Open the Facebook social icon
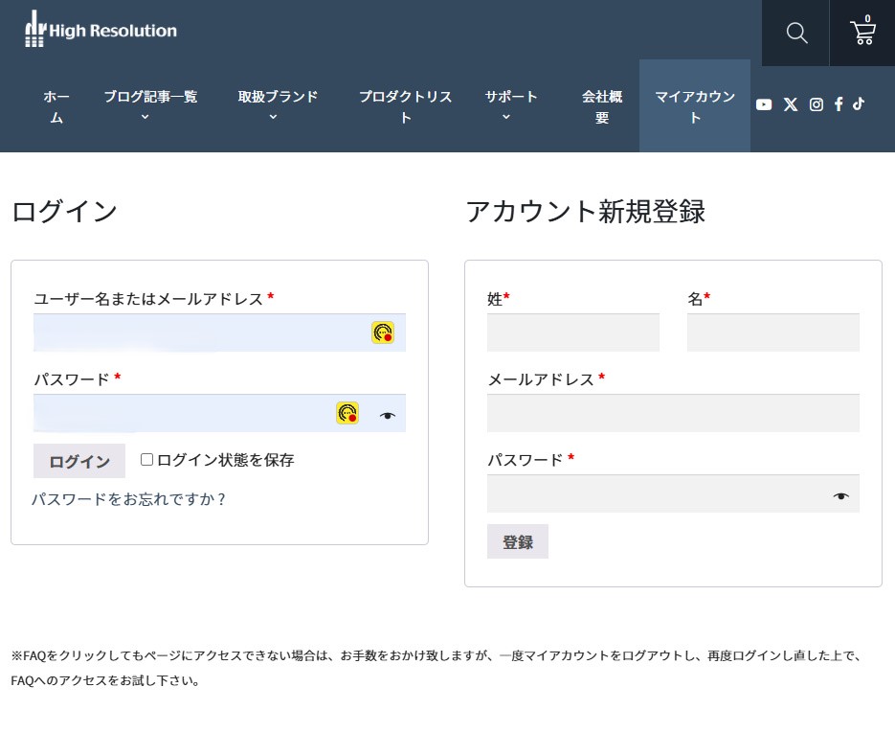This screenshot has height=733, width=895. pos(839,104)
